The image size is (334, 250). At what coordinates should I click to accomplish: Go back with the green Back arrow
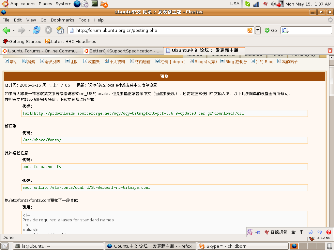click(x=6, y=30)
